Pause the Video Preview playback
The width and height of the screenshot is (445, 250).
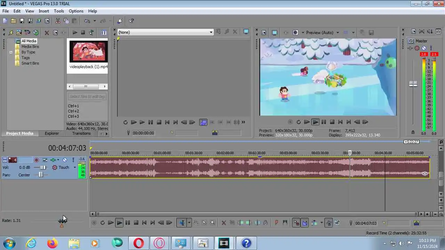(x=324, y=122)
